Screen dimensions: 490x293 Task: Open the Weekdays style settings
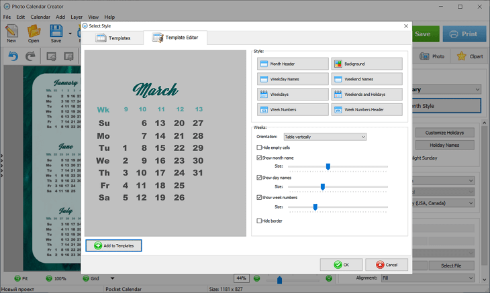293,95
